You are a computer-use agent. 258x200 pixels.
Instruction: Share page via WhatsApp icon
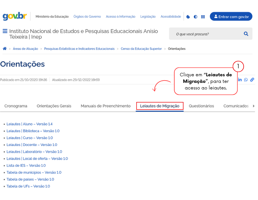(246, 80)
